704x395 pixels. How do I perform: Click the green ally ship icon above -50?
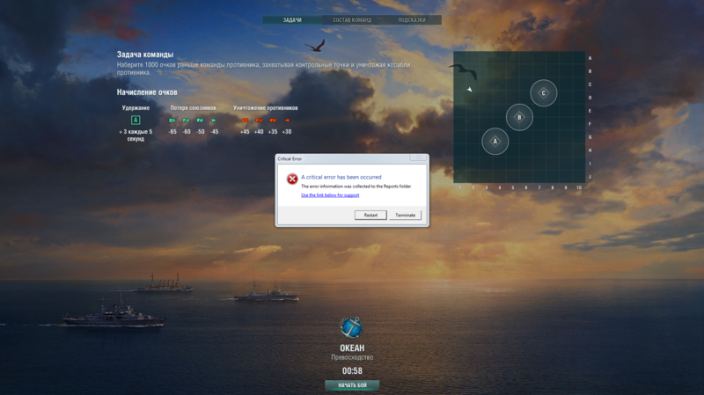(x=201, y=121)
